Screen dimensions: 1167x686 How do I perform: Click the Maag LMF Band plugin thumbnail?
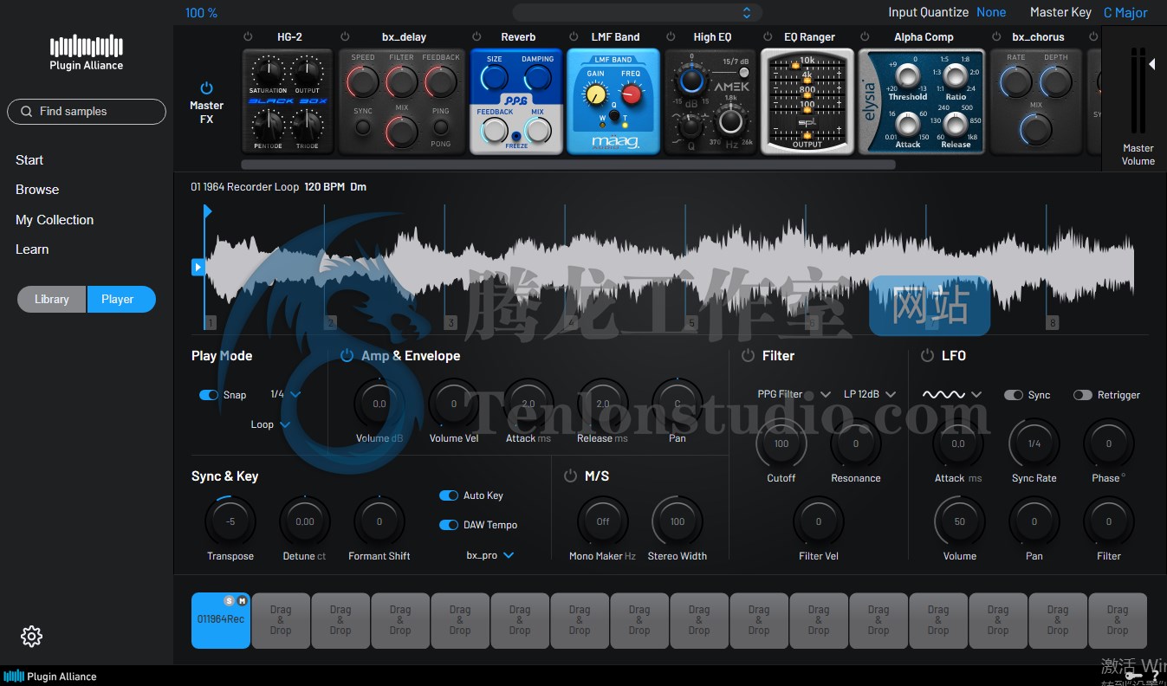[613, 101]
